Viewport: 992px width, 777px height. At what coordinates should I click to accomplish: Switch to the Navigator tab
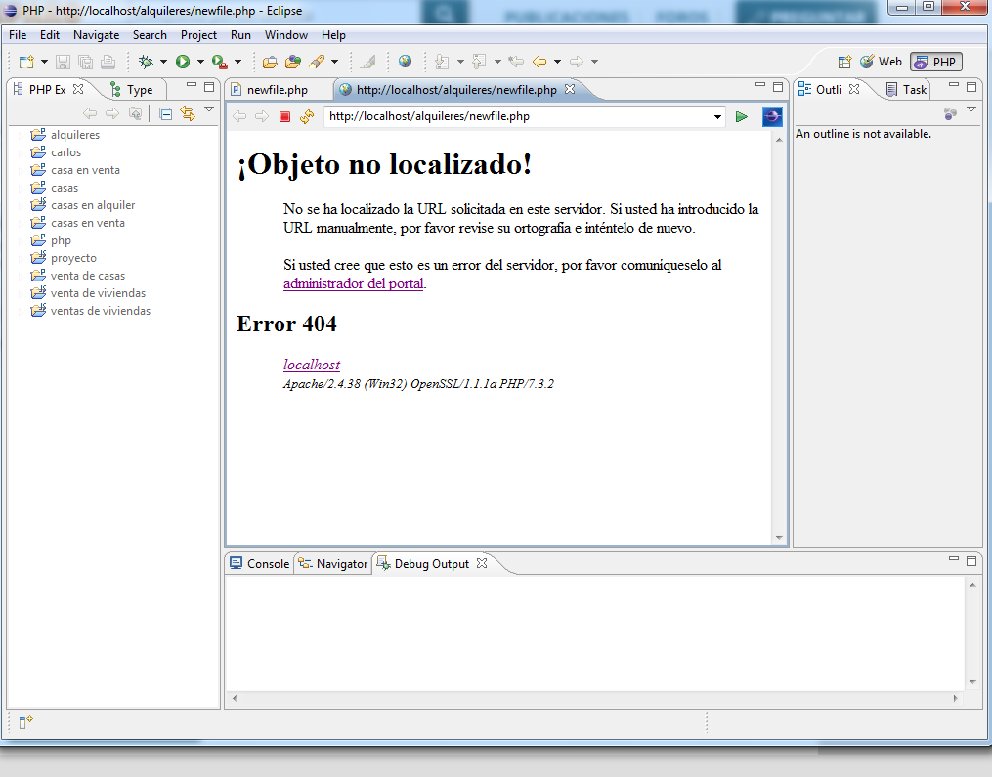click(x=332, y=564)
